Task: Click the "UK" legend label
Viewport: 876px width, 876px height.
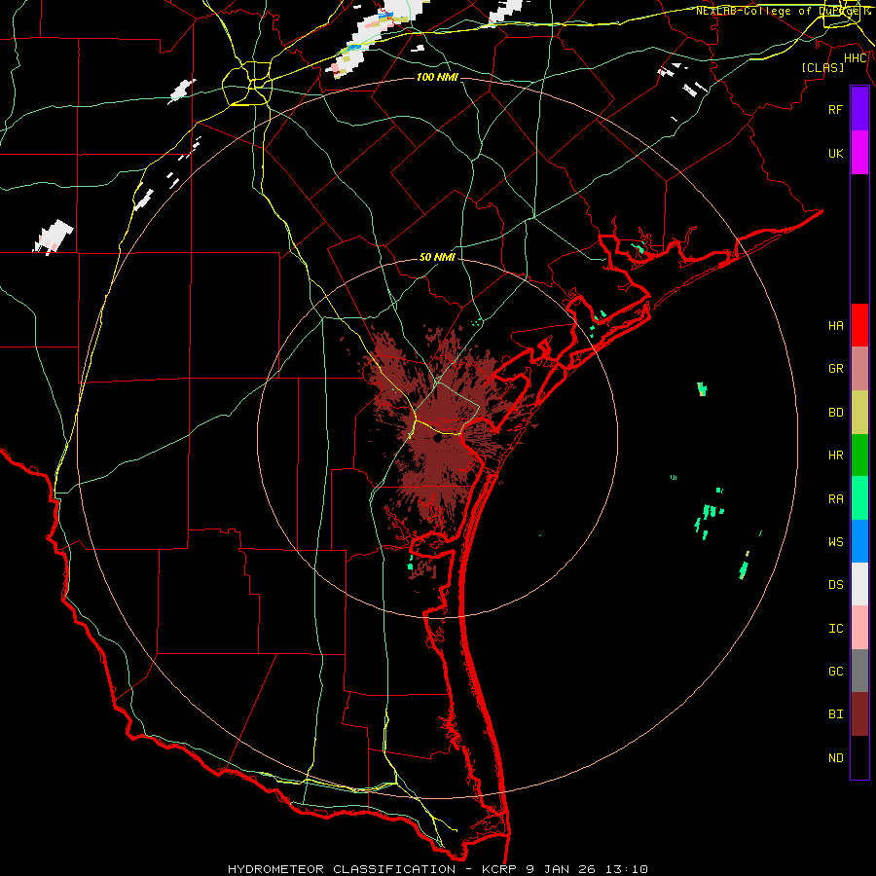Action: click(835, 154)
